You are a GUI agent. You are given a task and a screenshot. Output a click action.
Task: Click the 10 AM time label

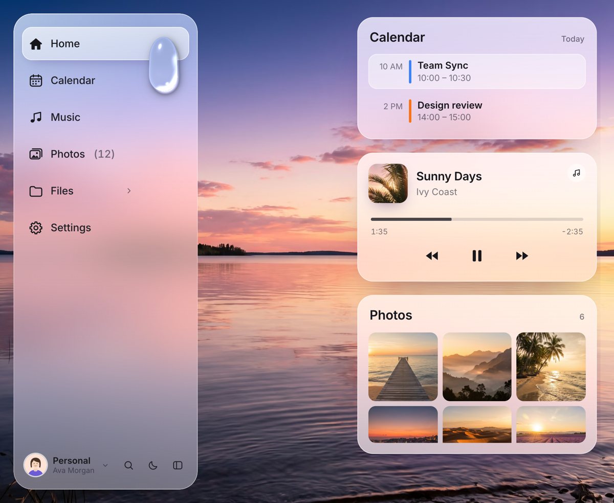pyautogui.click(x=391, y=66)
